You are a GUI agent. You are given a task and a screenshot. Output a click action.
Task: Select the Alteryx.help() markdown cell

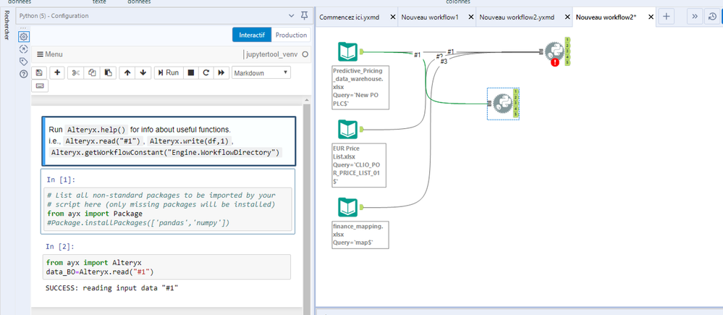tap(169, 140)
